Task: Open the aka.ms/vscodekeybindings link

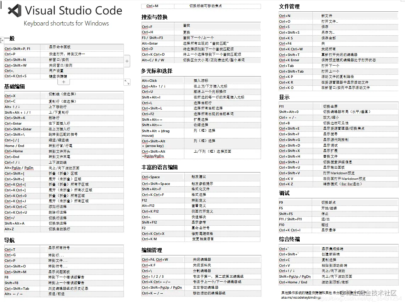Action: click(x=301, y=298)
